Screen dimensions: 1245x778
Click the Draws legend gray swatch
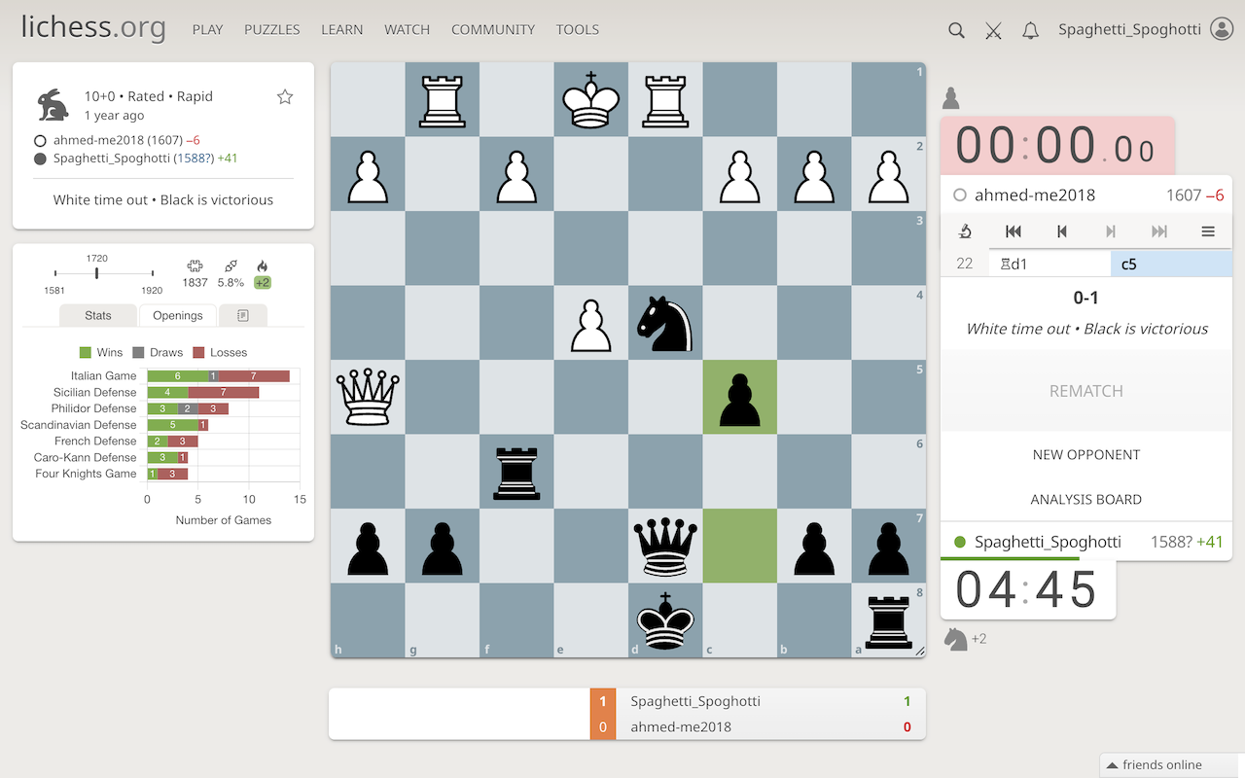[x=138, y=352]
